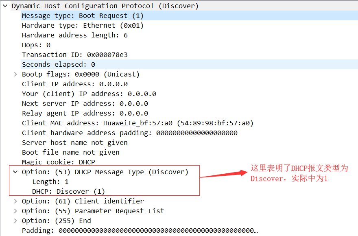
Task: Select the Message type: Boot Request row
Action: 190,16
